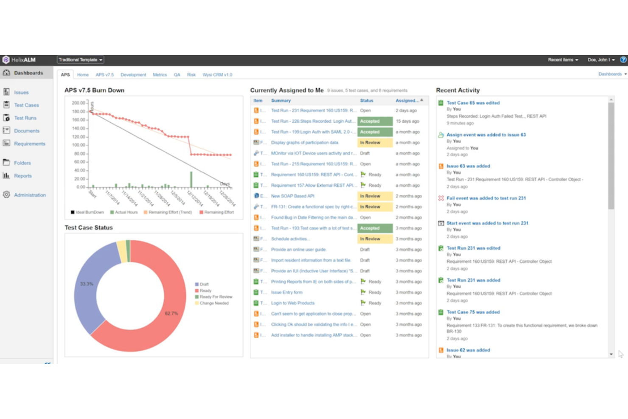Click the Assign event activity icon
Screen dimensions: 628x419
pos(441,135)
